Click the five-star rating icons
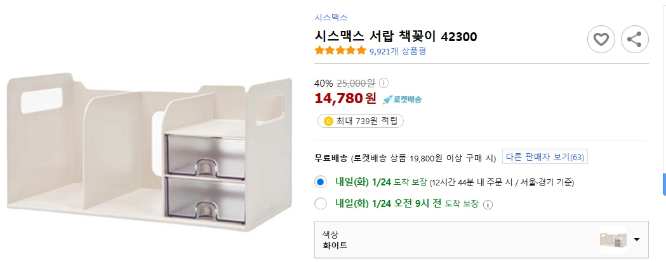 pos(340,51)
